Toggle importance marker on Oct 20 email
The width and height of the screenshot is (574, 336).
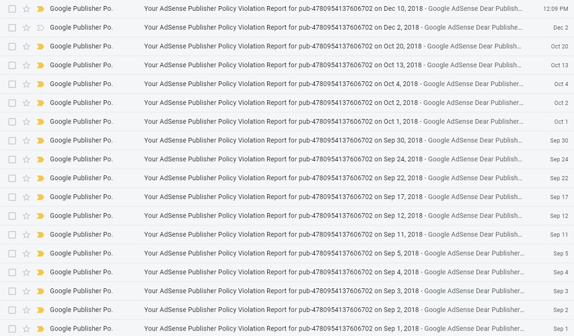click(x=40, y=46)
